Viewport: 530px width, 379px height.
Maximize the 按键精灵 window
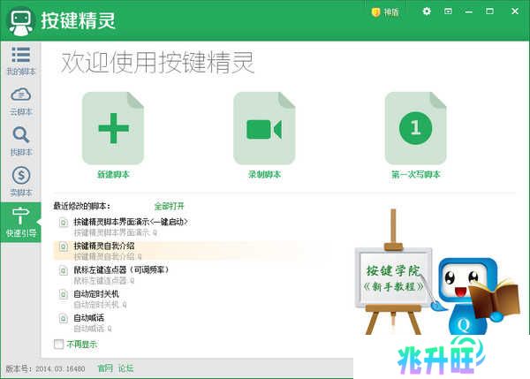click(x=489, y=11)
